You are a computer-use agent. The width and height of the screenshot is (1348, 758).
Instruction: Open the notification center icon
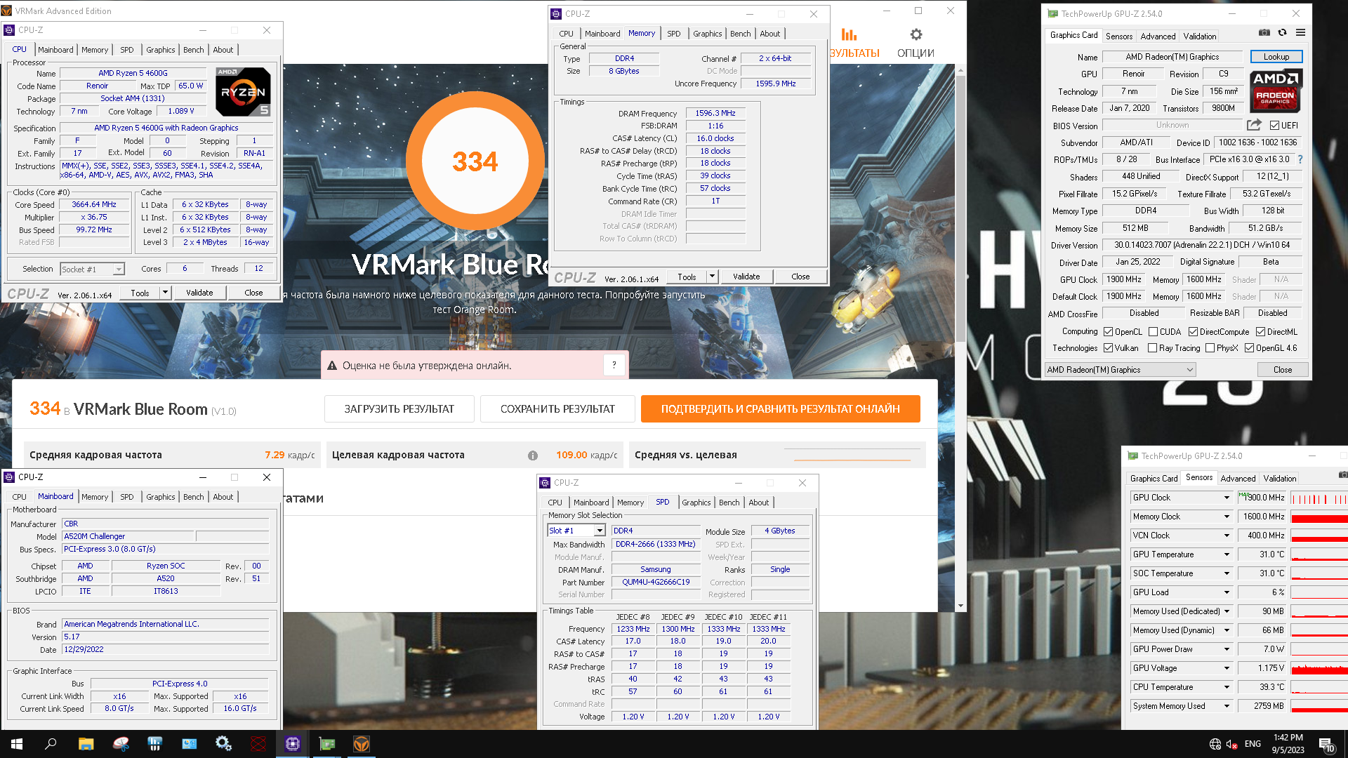(1326, 745)
